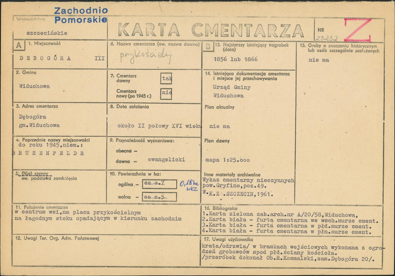Click the Widuchowa gmina entry
The width and height of the screenshot is (395, 276).
point(35,86)
